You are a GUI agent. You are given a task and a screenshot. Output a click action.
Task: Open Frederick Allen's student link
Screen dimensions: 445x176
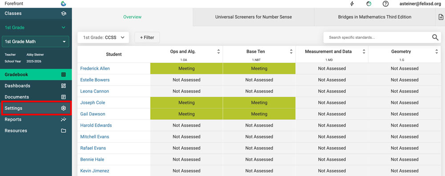tap(95, 68)
